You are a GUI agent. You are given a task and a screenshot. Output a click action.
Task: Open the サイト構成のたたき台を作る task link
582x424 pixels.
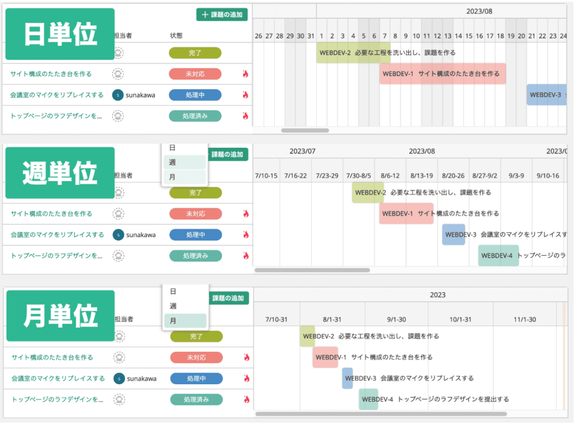52,74
